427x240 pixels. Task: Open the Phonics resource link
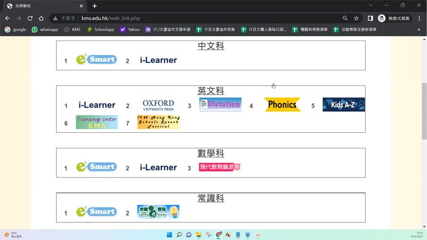[282, 105]
